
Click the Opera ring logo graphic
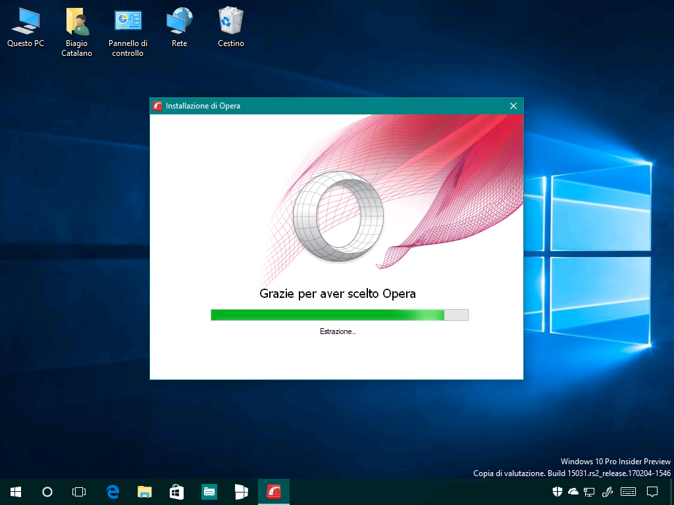coord(338,217)
